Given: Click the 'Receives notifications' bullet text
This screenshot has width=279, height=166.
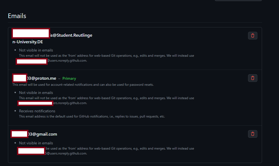Looking at the screenshot, I should 37,111.
